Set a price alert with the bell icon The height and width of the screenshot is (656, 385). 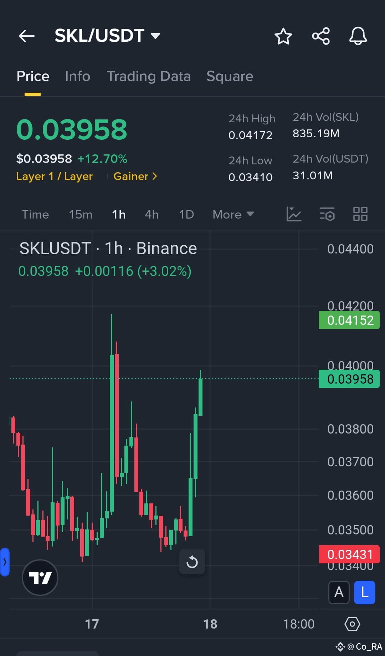coord(358,36)
